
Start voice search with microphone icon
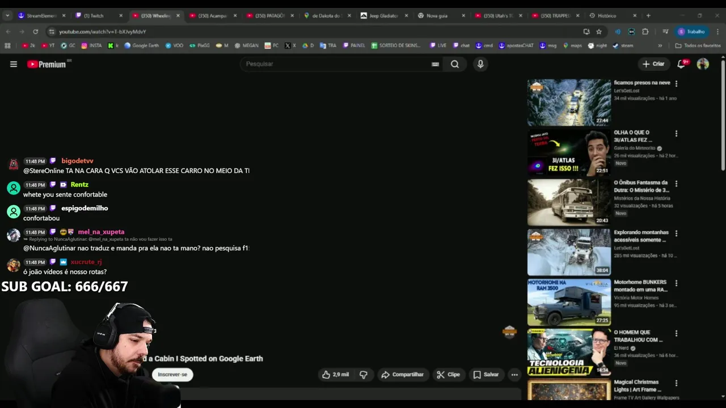(480, 64)
